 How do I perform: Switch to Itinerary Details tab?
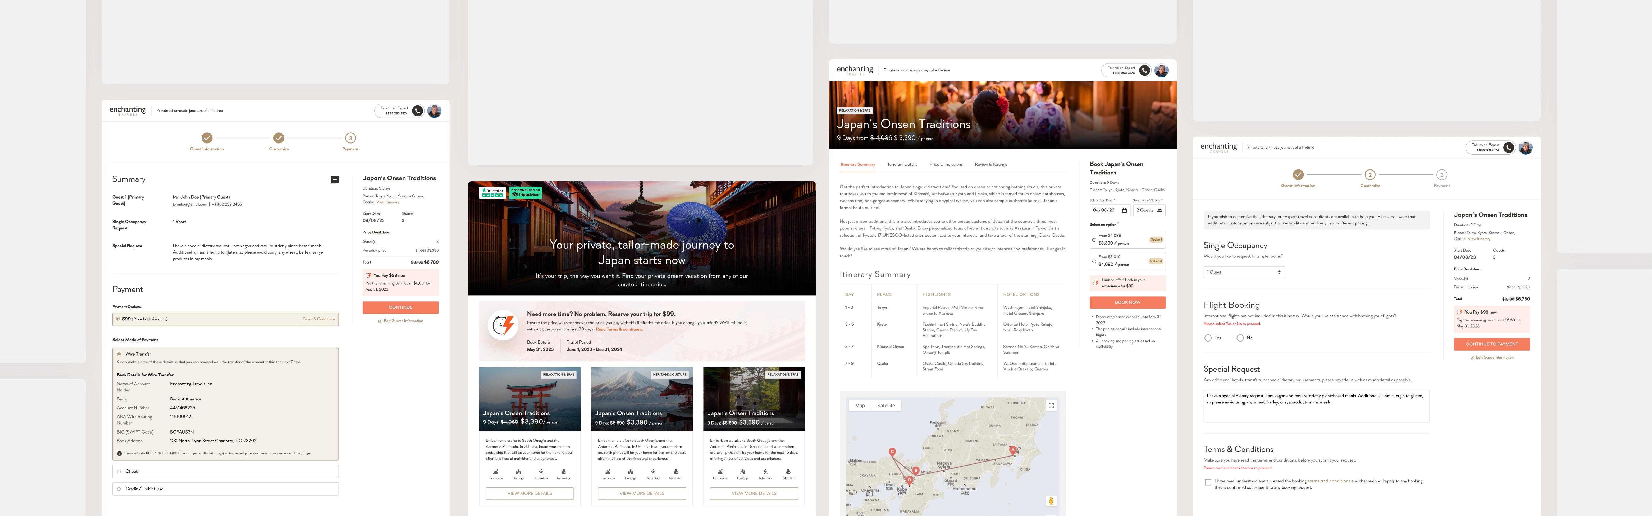click(902, 165)
